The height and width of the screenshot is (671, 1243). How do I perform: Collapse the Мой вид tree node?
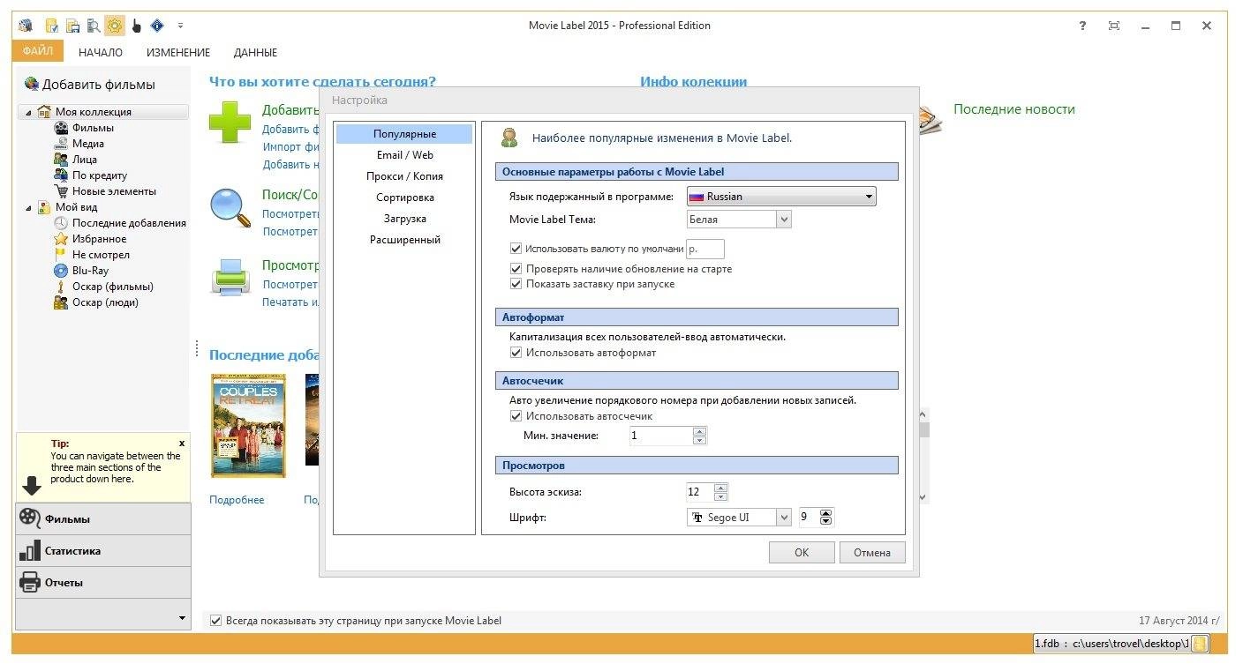(x=28, y=207)
